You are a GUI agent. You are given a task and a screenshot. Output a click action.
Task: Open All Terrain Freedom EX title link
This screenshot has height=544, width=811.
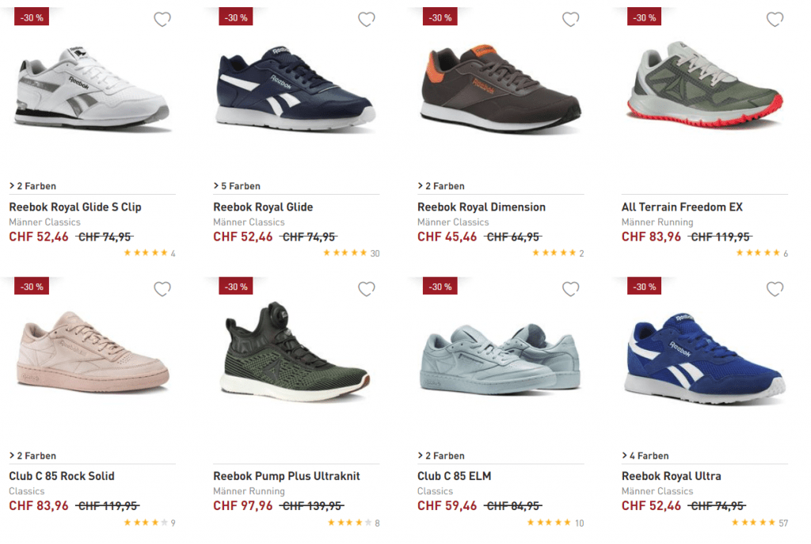[x=682, y=207]
